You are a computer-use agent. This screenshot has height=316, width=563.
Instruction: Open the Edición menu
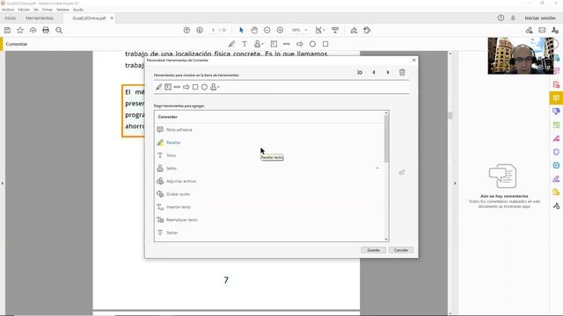(24, 10)
